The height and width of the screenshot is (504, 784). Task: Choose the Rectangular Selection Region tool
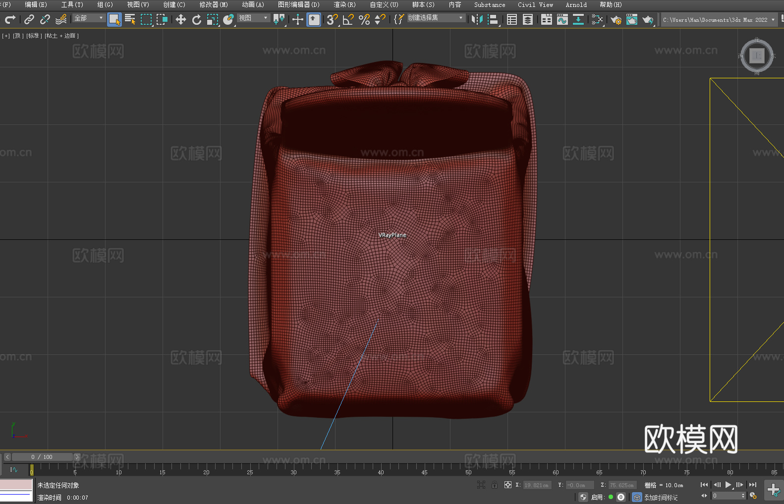coord(146,19)
